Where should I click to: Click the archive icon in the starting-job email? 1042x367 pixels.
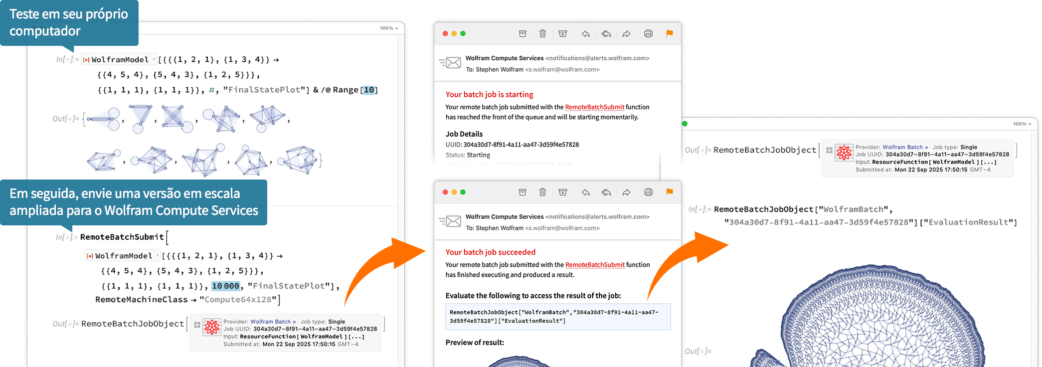pos(522,34)
